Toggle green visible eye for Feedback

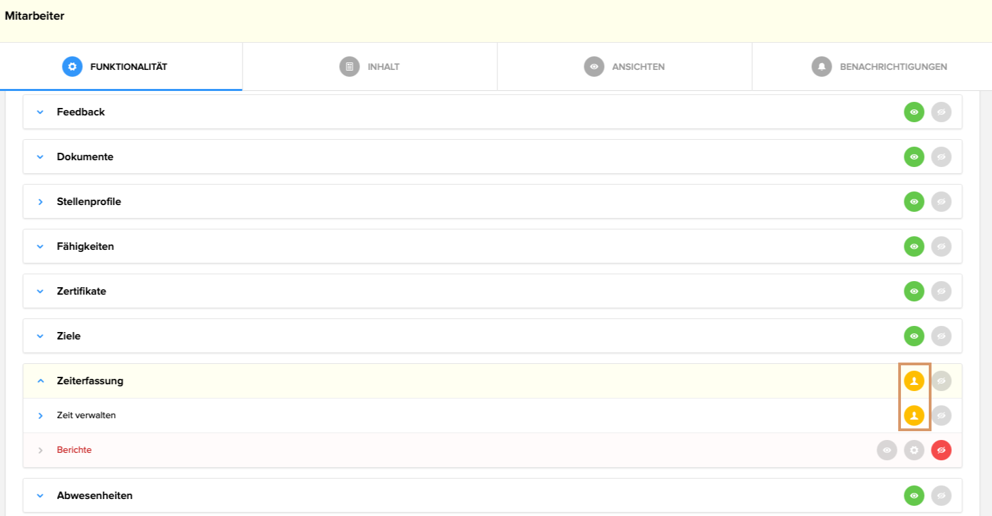pos(914,112)
